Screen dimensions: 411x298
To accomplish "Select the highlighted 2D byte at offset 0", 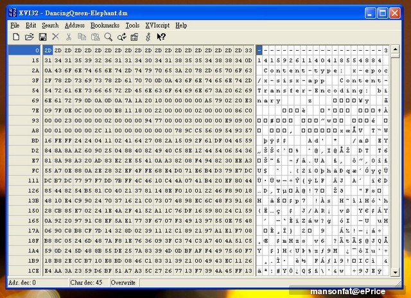I will [x=48, y=50].
